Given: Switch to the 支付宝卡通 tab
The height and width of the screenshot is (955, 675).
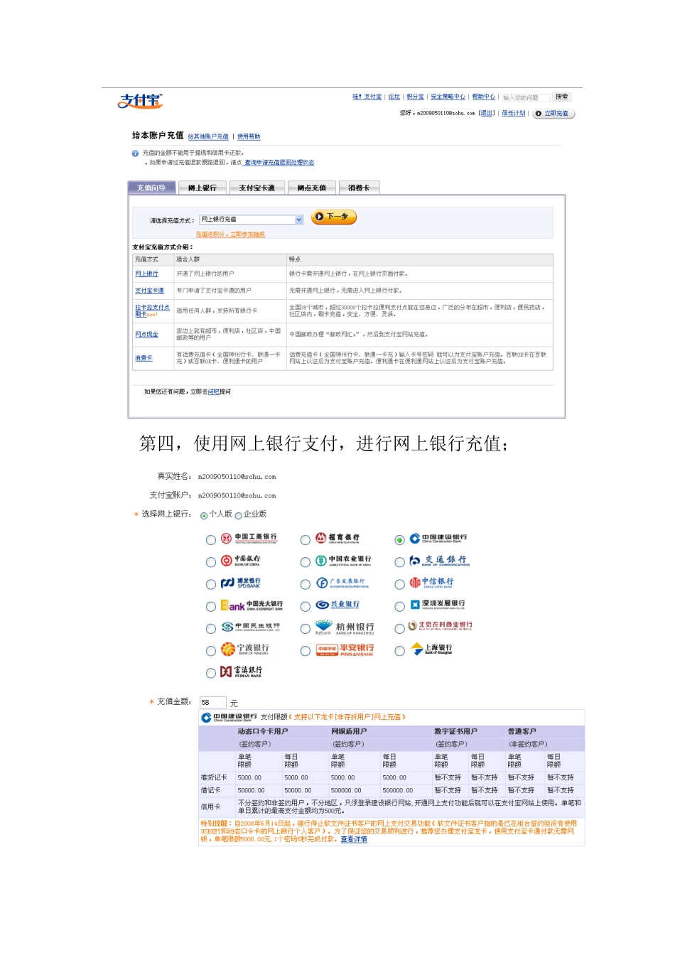Looking at the screenshot, I should tap(257, 188).
